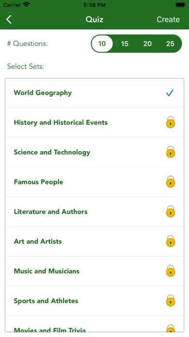Screen dimensions: 189x337
Task: Choose 20 questions in segmented control
Action: coord(148,44)
